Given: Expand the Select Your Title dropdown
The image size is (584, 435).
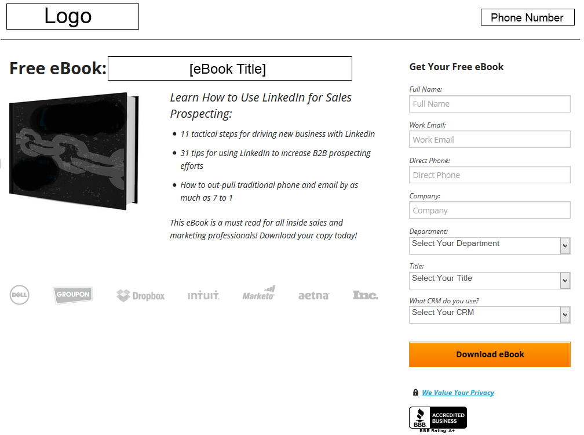Looking at the screenshot, I should coord(490,280).
